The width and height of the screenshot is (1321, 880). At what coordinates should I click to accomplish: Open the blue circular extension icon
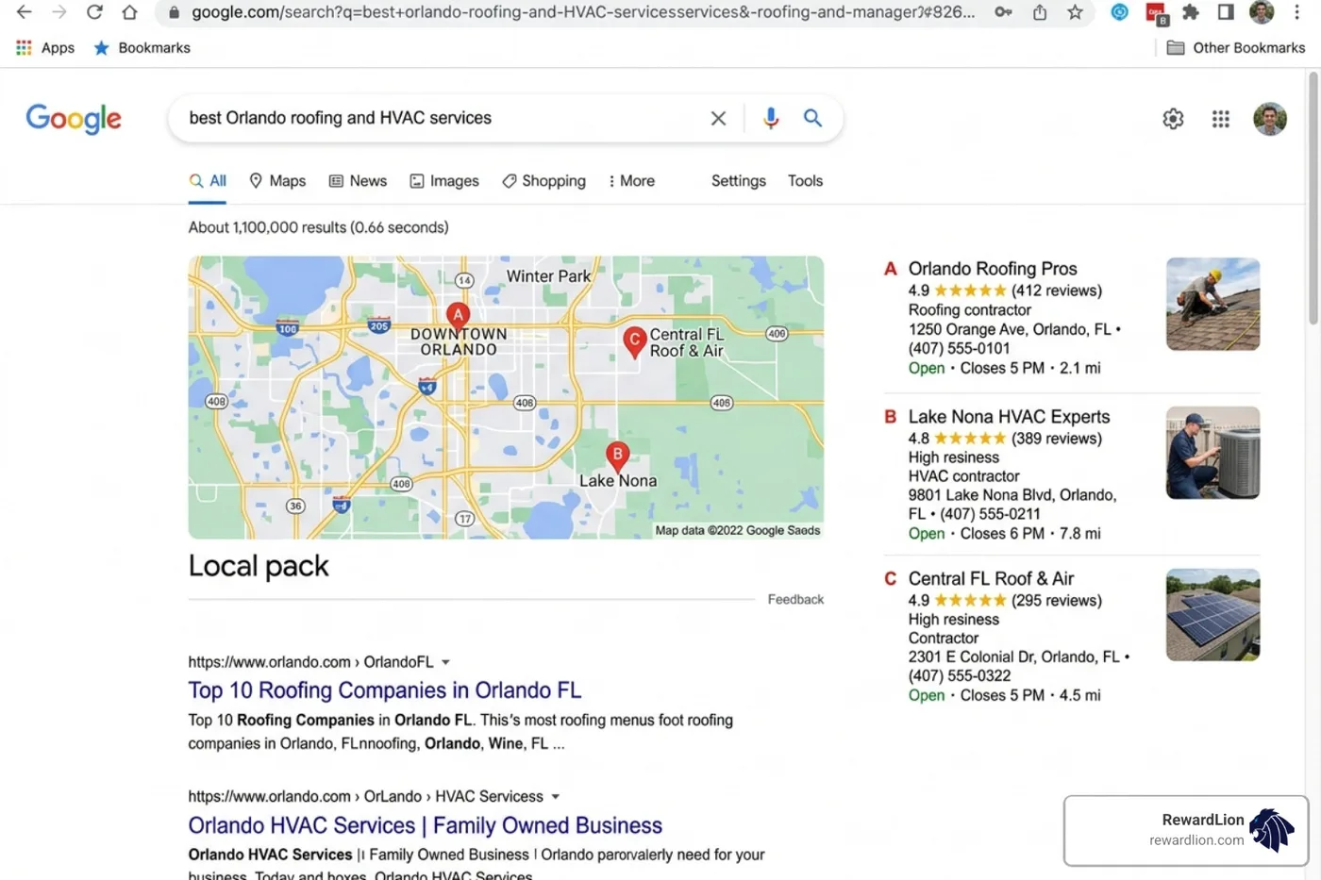1119,12
